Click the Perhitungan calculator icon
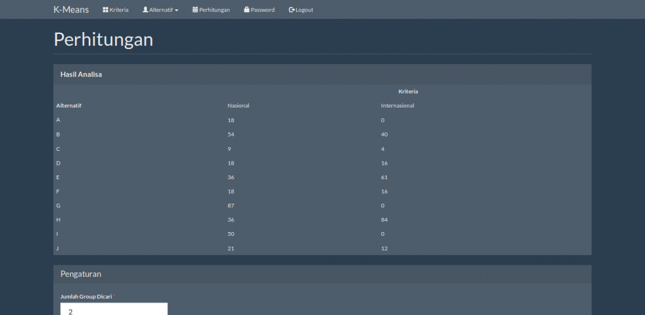The width and height of the screenshot is (645, 315). click(x=195, y=9)
